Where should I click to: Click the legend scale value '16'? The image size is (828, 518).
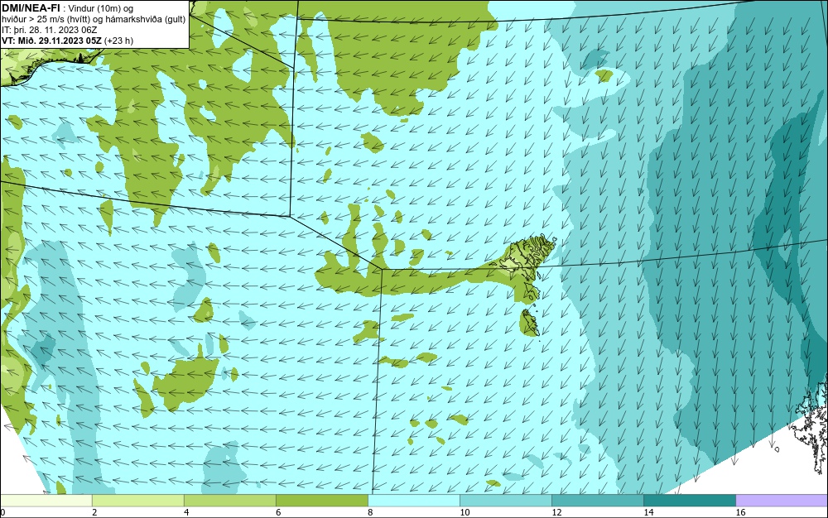pos(741,512)
